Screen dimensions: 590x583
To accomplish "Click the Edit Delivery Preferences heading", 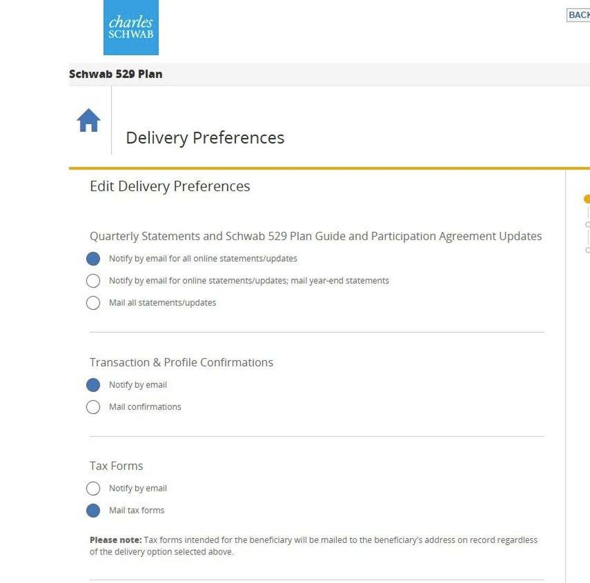I will [170, 186].
